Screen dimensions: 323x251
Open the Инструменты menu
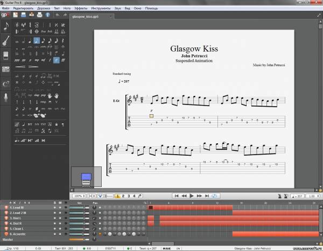tap(101, 8)
